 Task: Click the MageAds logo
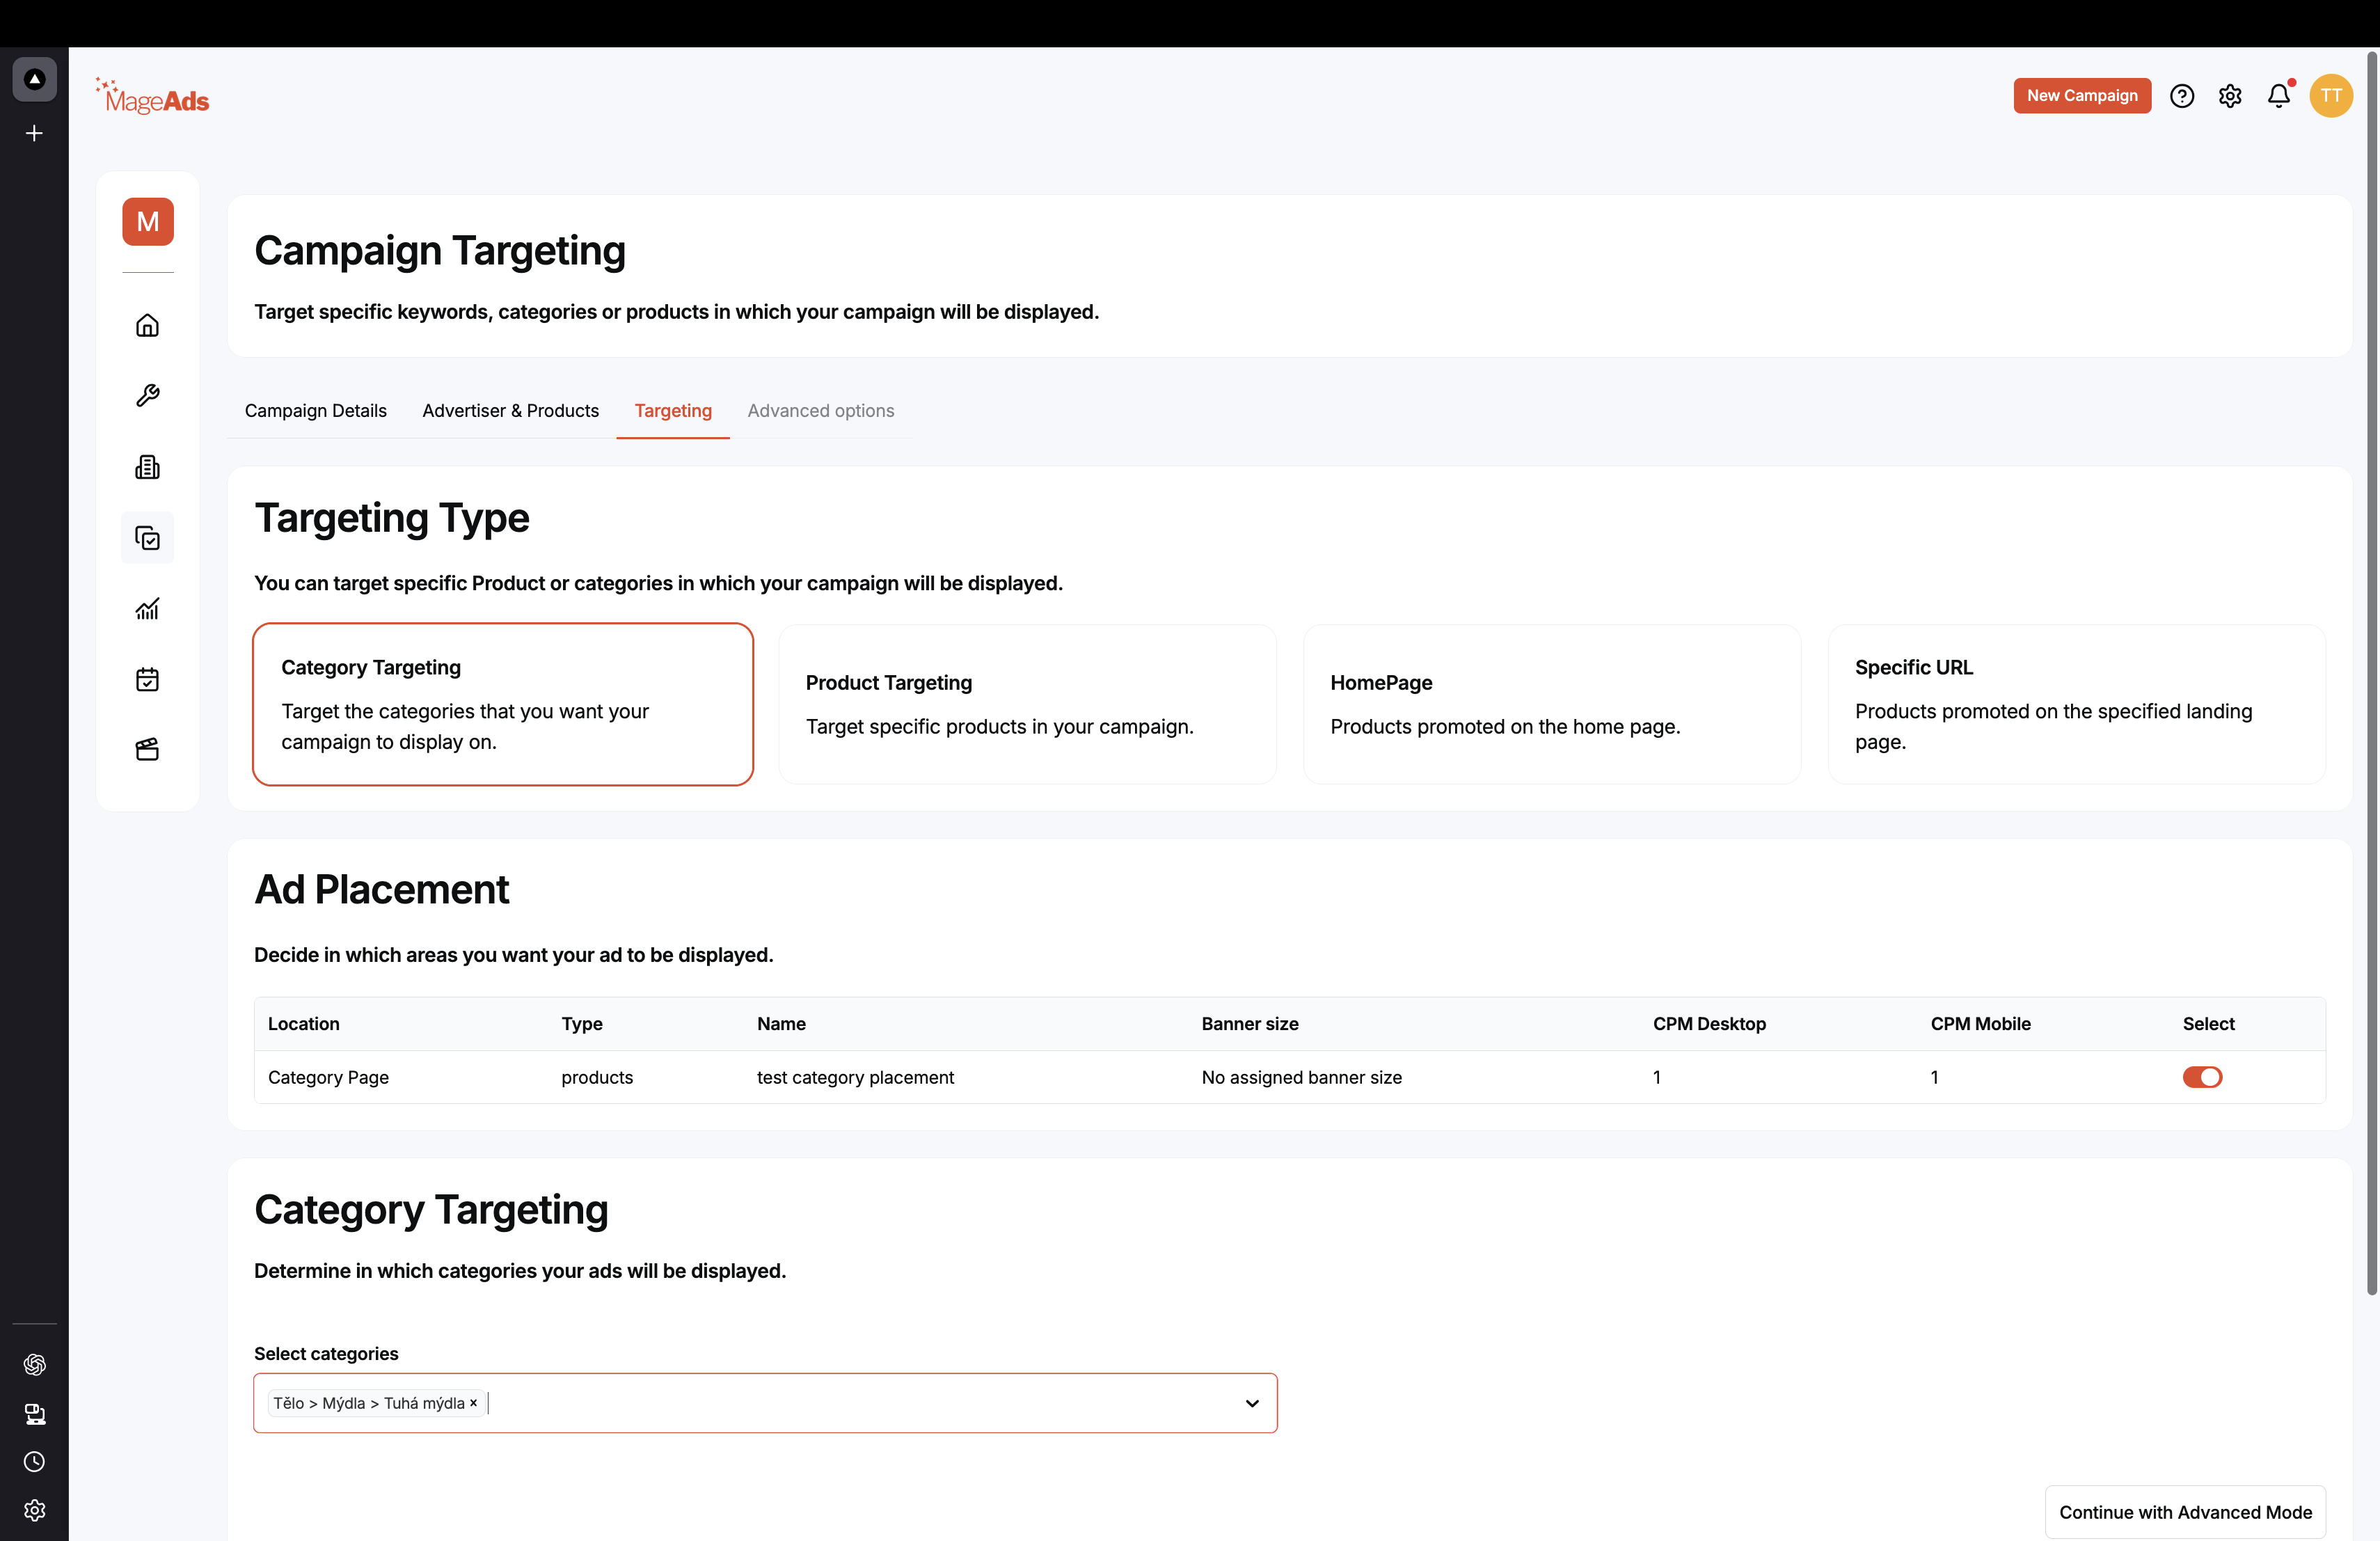point(152,97)
